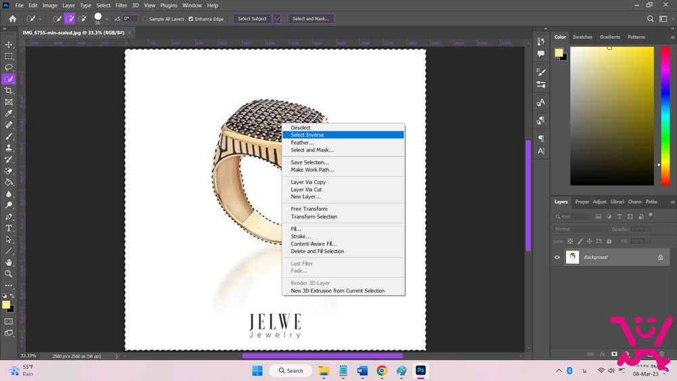Select the Spot Healing Brush tool
Screen dimensions: 677x381
click(9, 125)
